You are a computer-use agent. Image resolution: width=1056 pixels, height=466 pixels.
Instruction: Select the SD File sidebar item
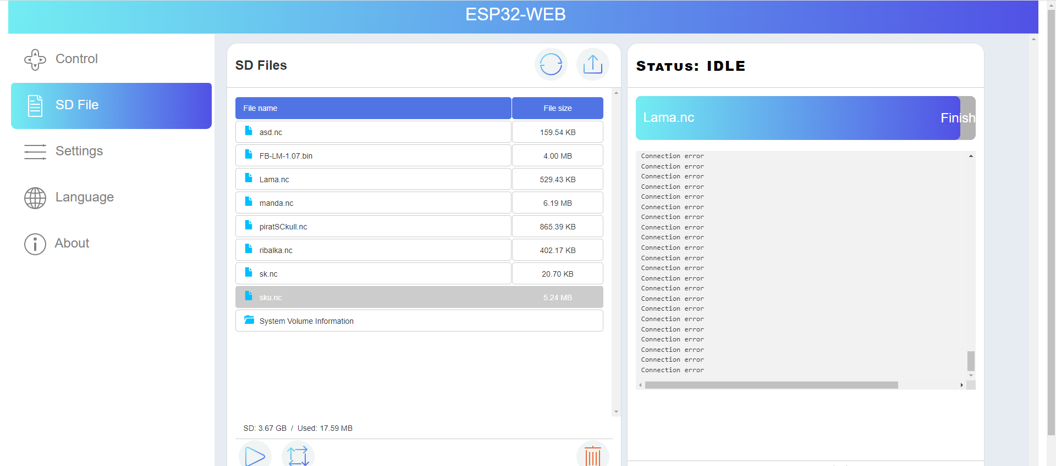(x=111, y=106)
